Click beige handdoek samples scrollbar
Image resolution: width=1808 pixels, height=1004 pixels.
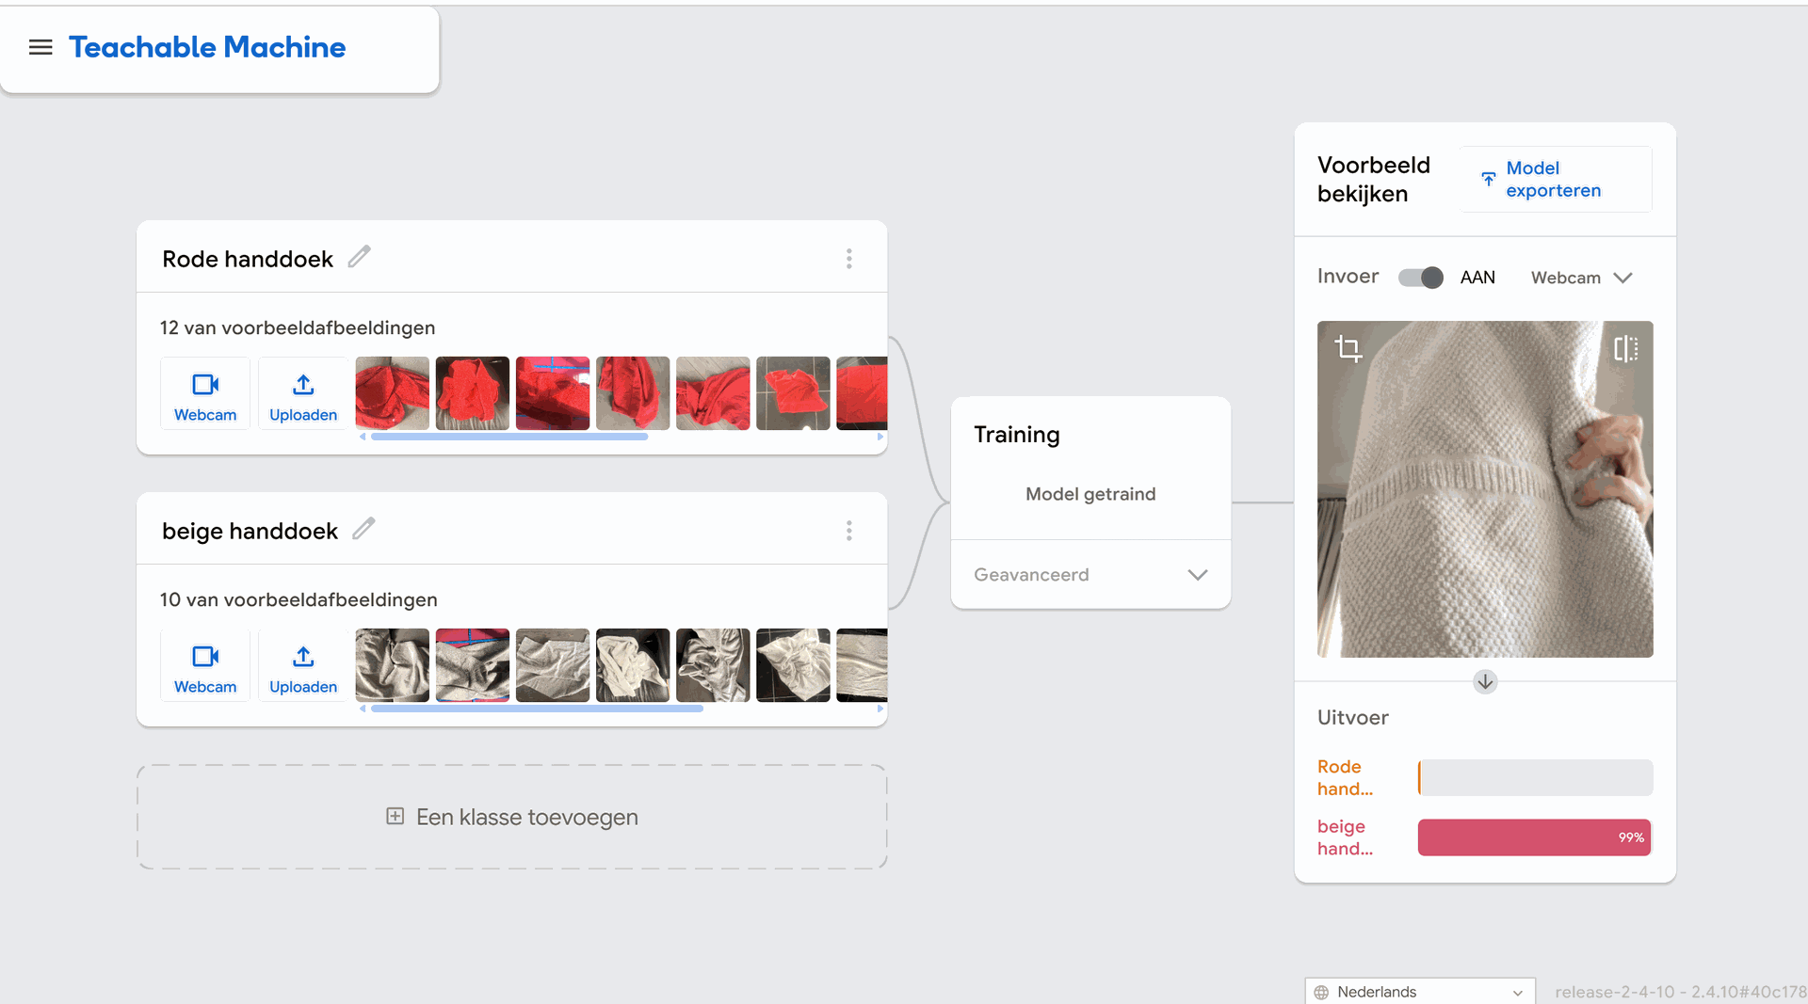537,709
